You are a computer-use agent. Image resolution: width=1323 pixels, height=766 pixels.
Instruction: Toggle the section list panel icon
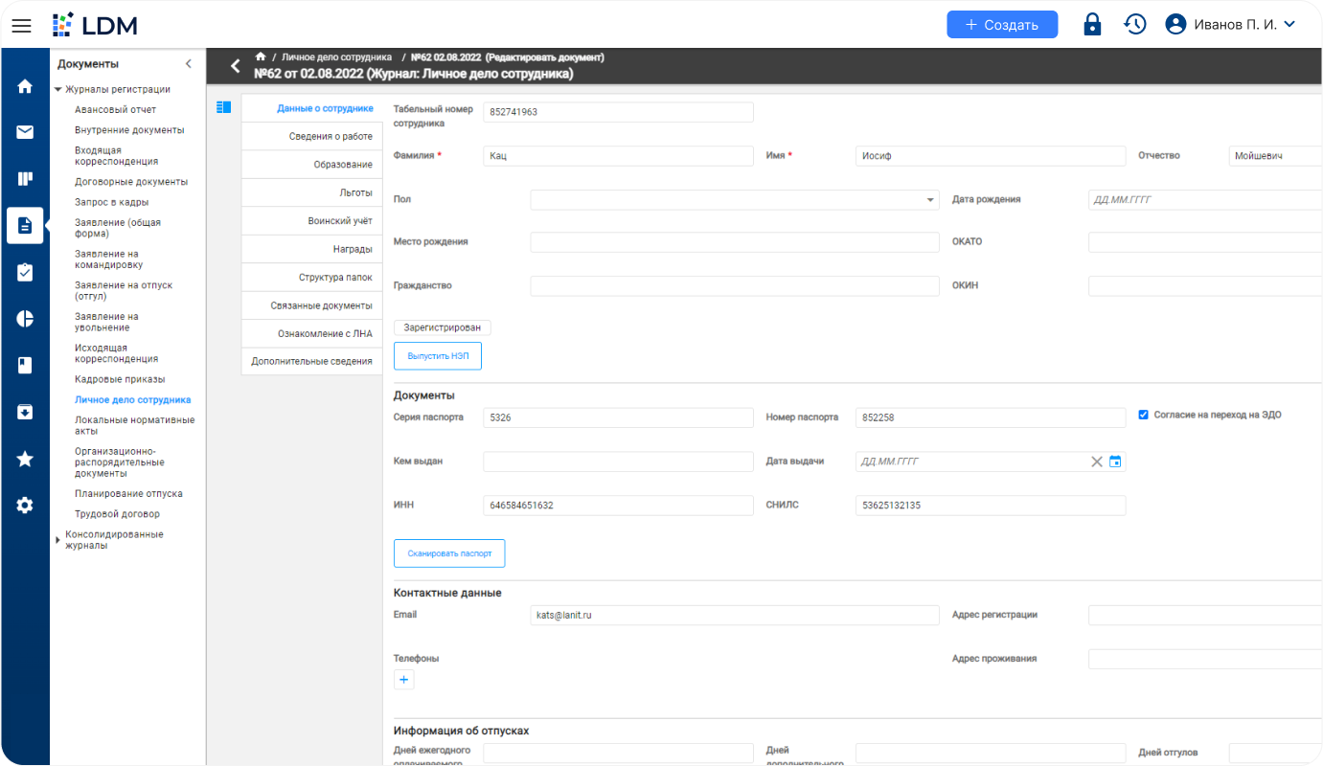pos(224,107)
